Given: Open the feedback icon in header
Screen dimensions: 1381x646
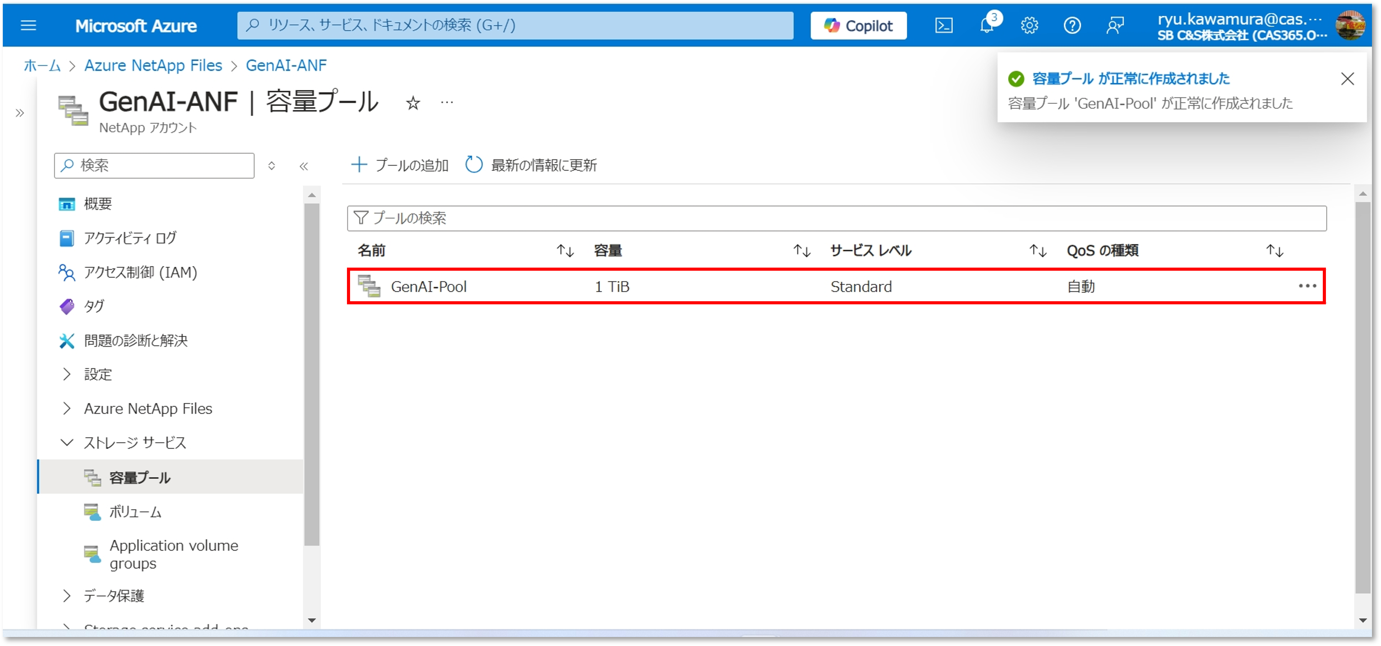Looking at the screenshot, I should tap(1115, 25).
